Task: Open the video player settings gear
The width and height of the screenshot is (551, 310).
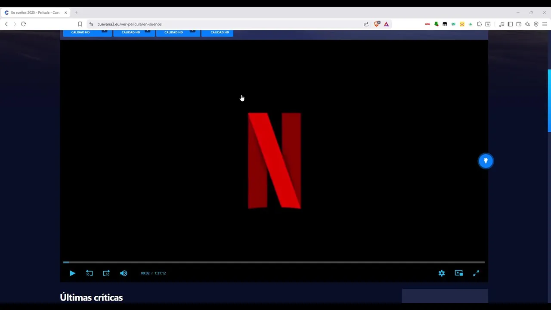Action: tap(442, 273)
